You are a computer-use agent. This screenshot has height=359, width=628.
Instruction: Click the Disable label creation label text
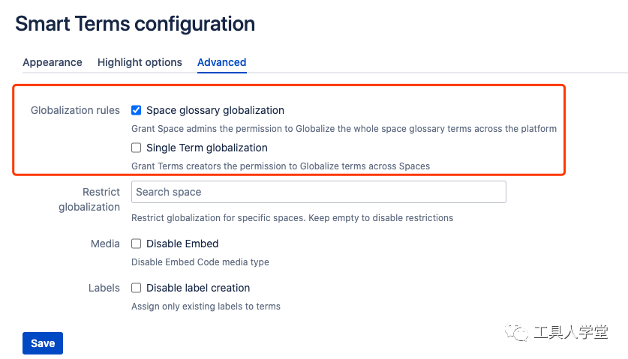(x=198, y=288)
